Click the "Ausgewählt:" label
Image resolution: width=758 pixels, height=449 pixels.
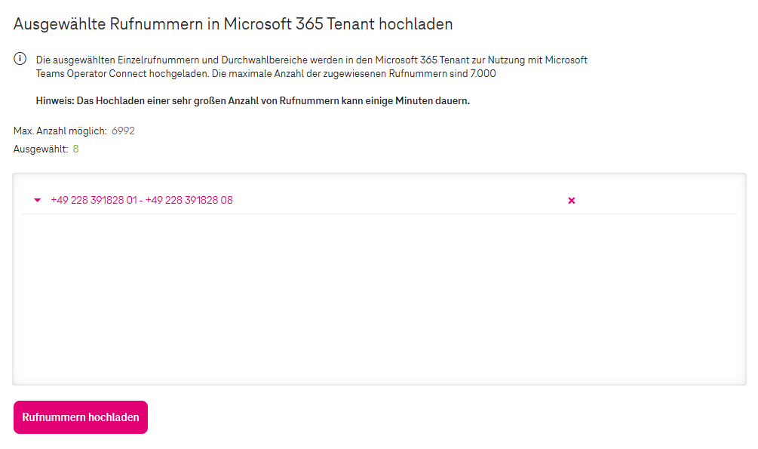click(x=41, y=149)
